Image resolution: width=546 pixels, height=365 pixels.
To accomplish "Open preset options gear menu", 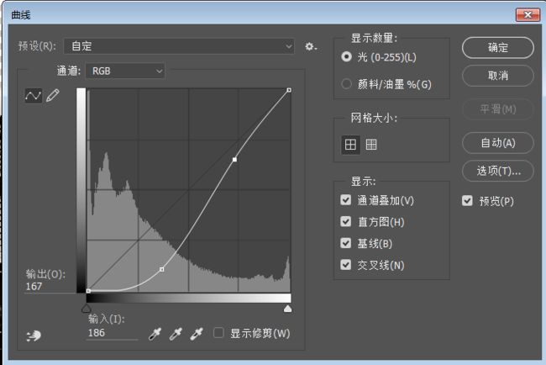I will [311, 46].
